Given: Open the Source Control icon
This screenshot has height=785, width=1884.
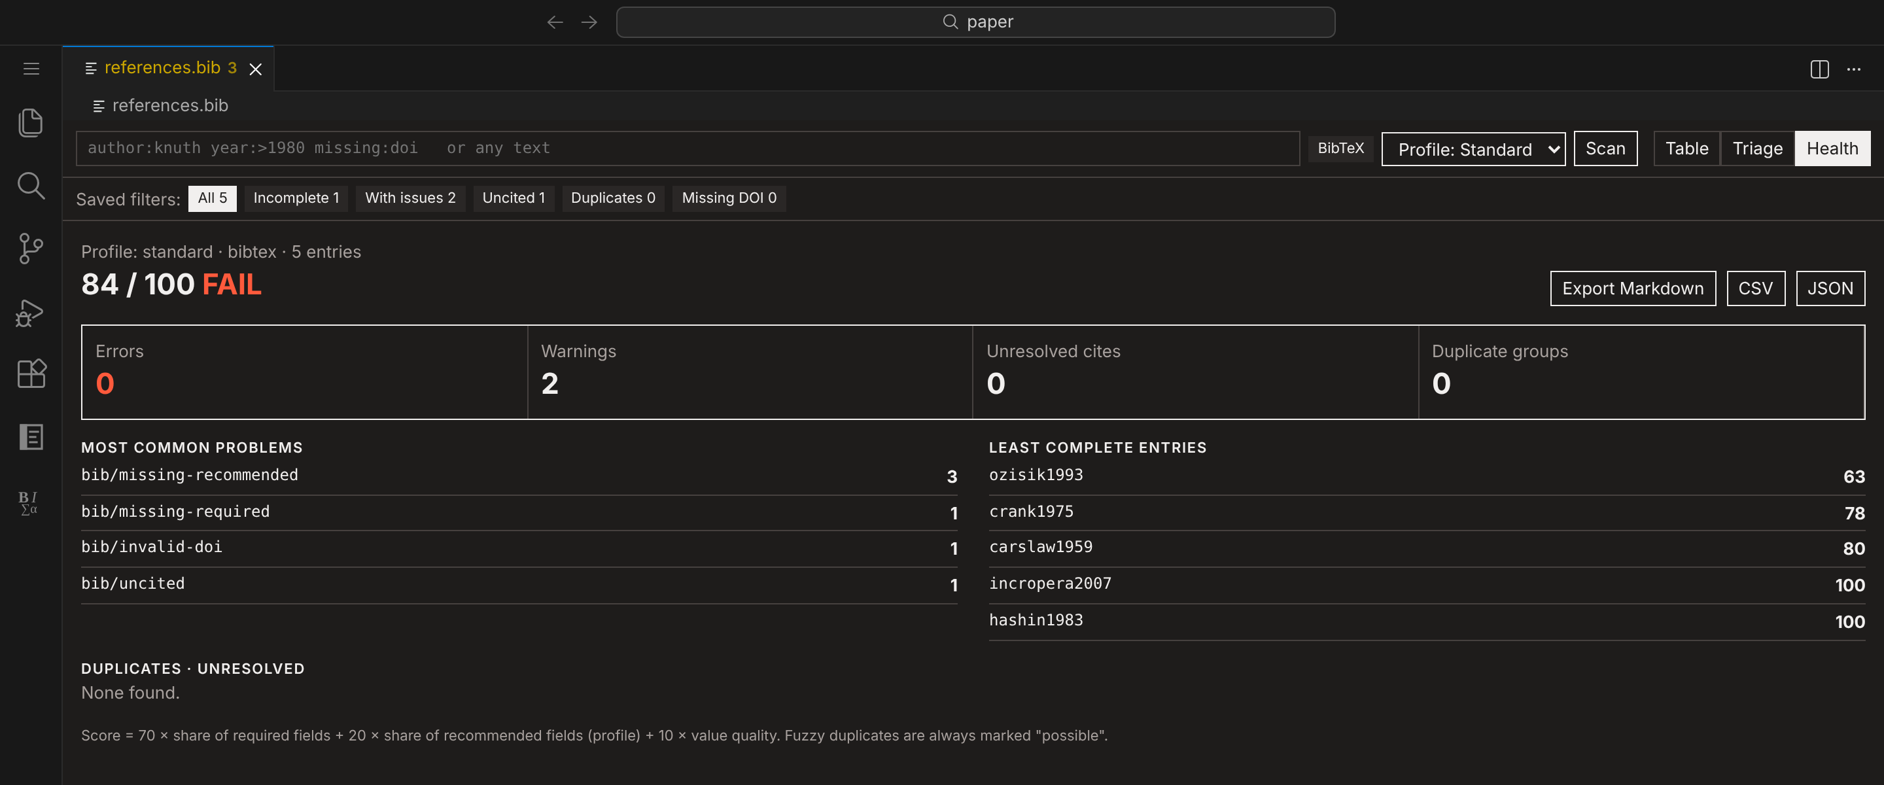Looking at the screenshot, I should [31, 249].
